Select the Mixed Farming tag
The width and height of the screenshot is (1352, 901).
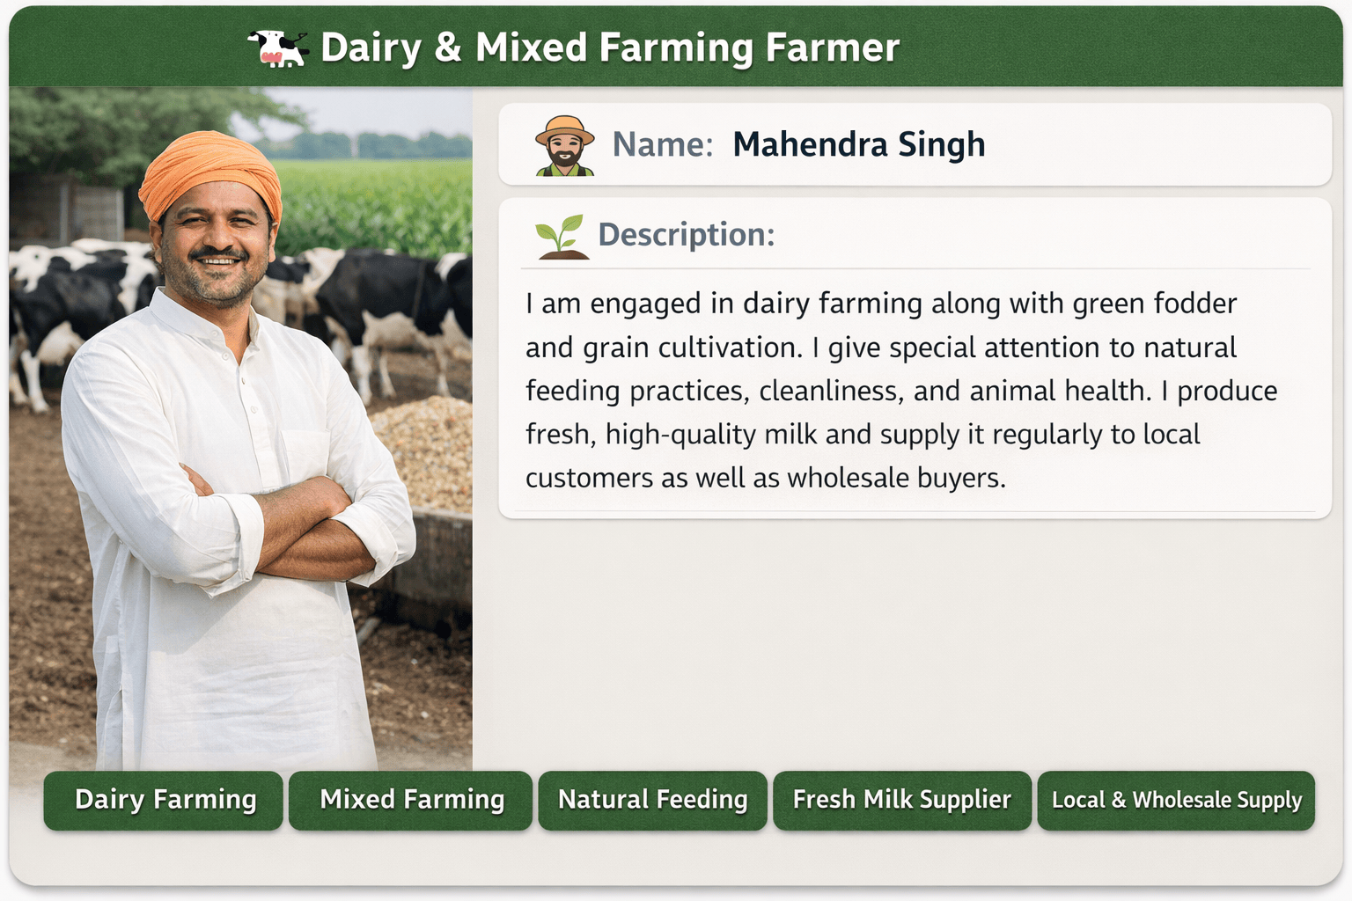(x=411, y=800)
